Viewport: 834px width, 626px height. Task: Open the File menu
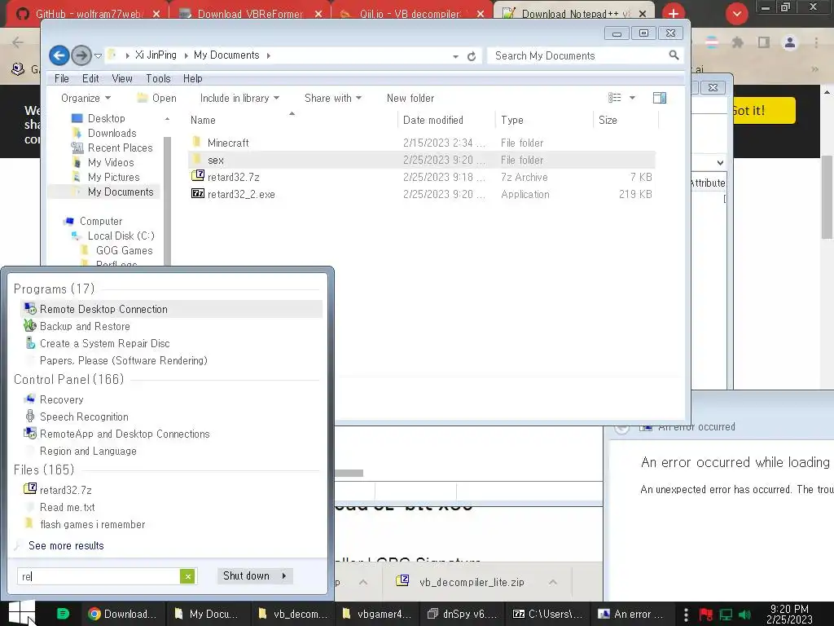pyautogui.click(x=62, y=78)
